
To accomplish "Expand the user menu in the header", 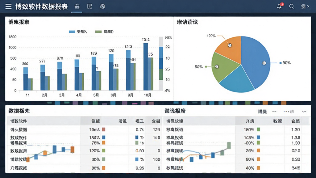I will [x=305, y=6].
